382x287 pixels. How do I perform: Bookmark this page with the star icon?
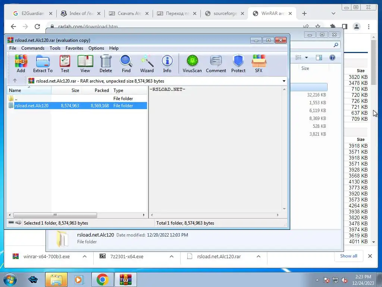tap(318, 27)
